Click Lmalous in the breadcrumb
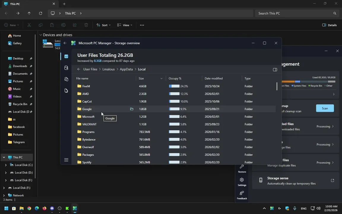342x214 pixels. tap(108, 69)
